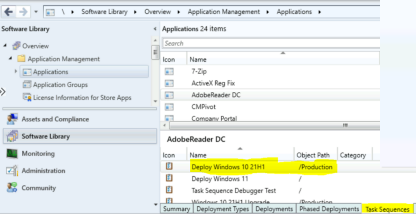
Task: Click the 7-Zip application icon
Action: pyautogui.click(x=169, y=71)
